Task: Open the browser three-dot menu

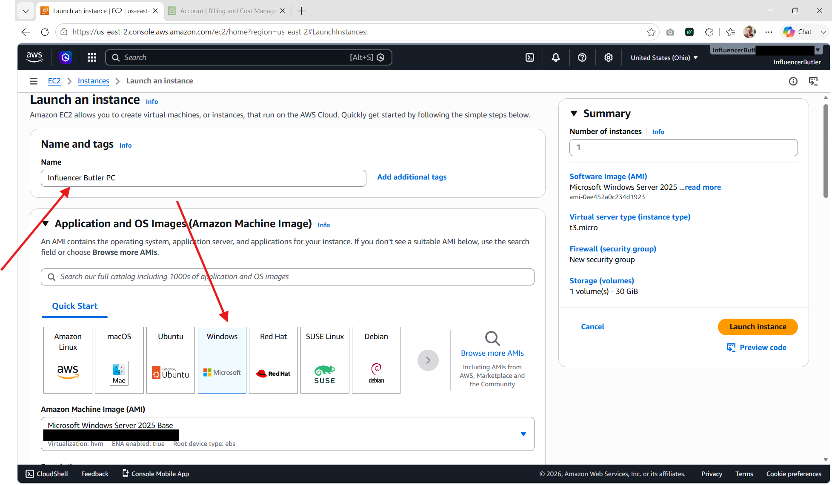Action: pos(769,32)
